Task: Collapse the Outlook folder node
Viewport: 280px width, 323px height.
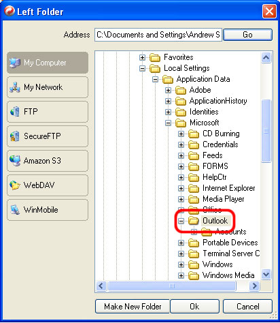Action: (x=181, y=221)
